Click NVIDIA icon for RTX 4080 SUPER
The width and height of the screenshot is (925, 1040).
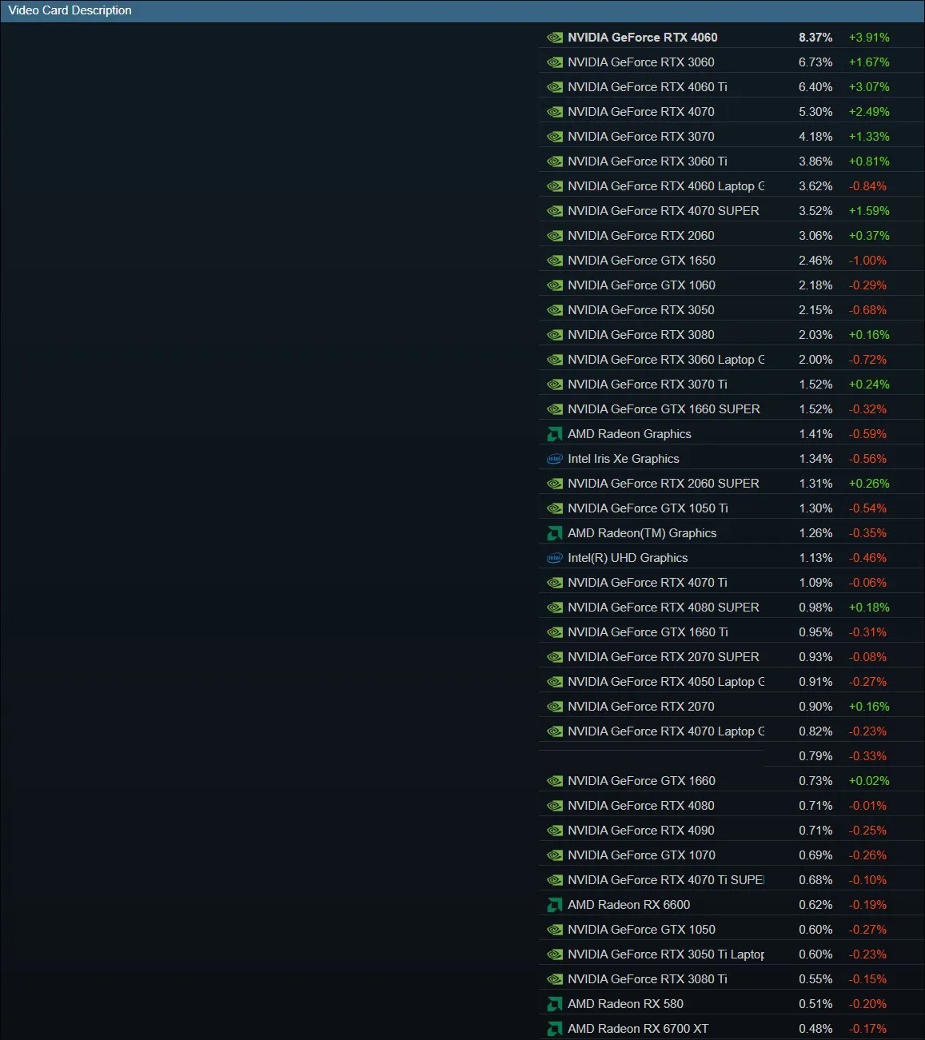coord(555,608)
